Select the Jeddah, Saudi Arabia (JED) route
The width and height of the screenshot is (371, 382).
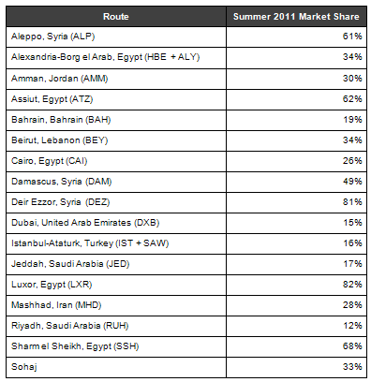pos(70,264)
